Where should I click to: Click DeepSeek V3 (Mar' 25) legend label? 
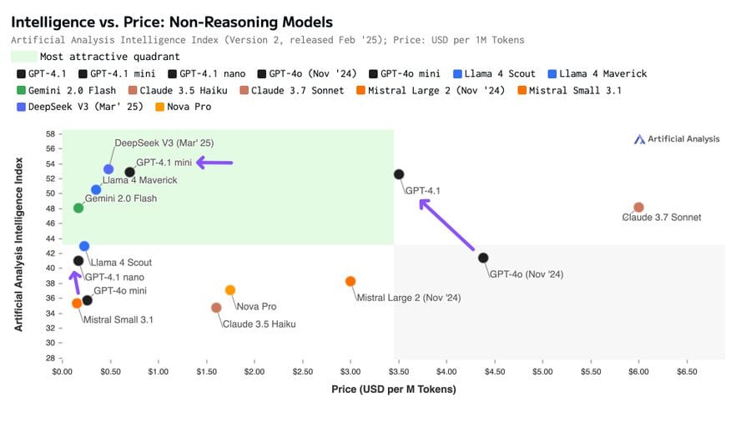pyautogui.click(x=86, y=107)
